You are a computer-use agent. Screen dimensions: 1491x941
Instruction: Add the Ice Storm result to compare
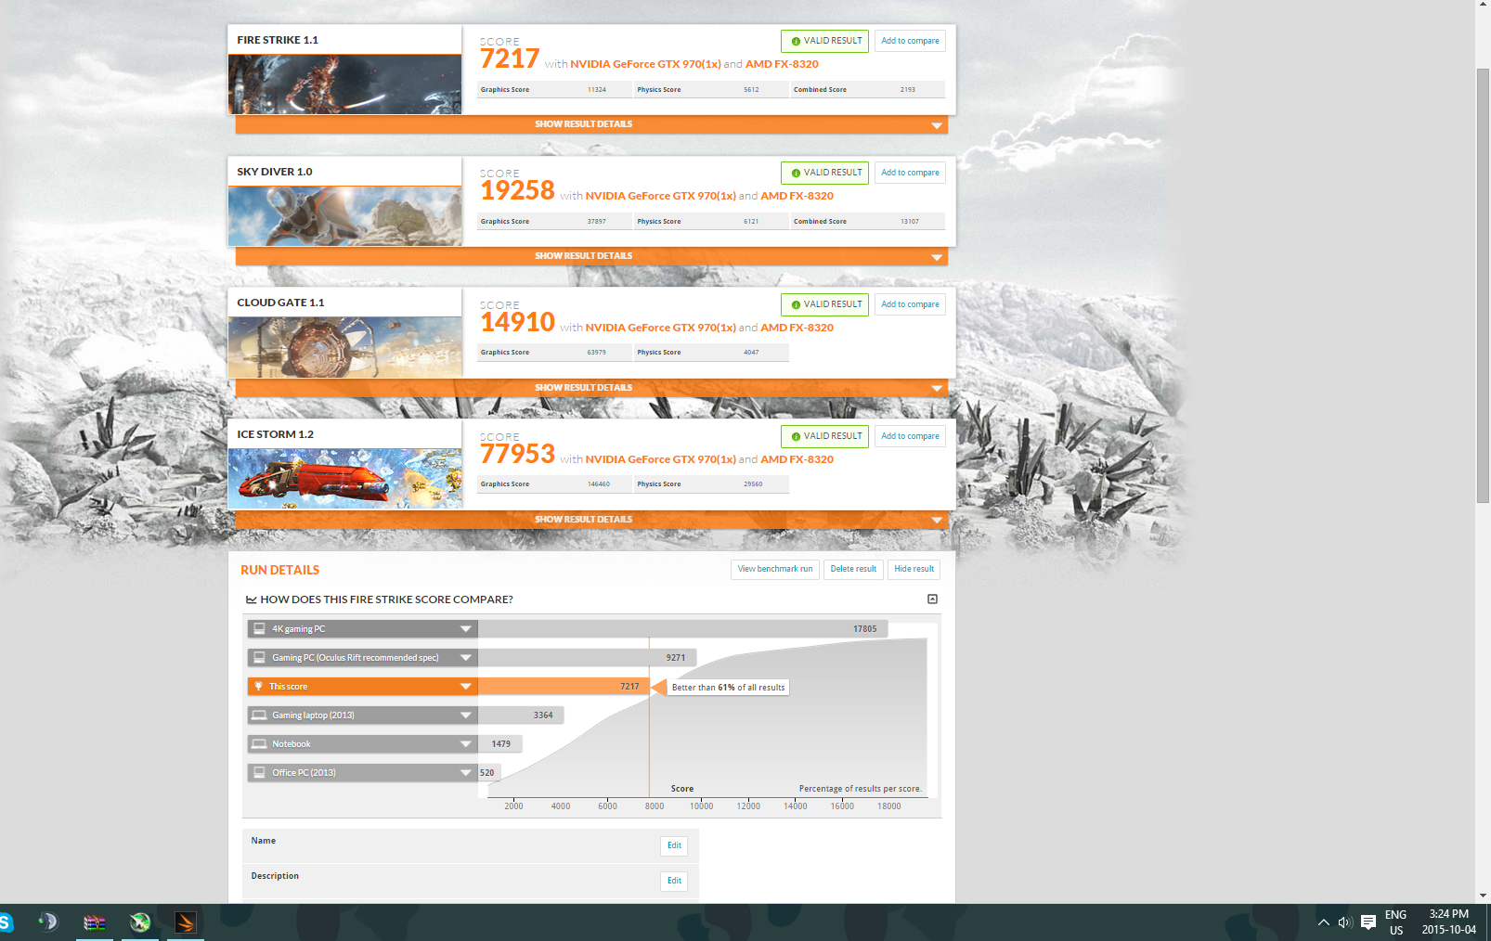[910, 436]
